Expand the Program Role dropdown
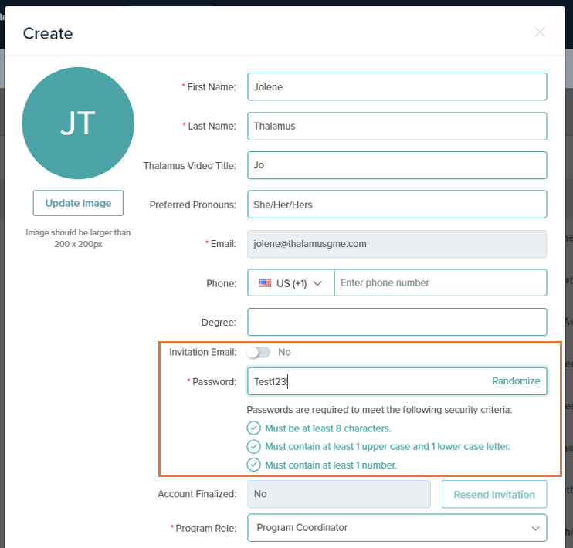Viewport: 573px width, 548px height. coord(397,527)
